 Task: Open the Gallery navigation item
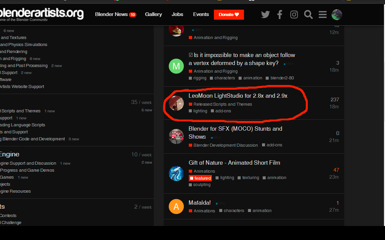coord(153,14)
